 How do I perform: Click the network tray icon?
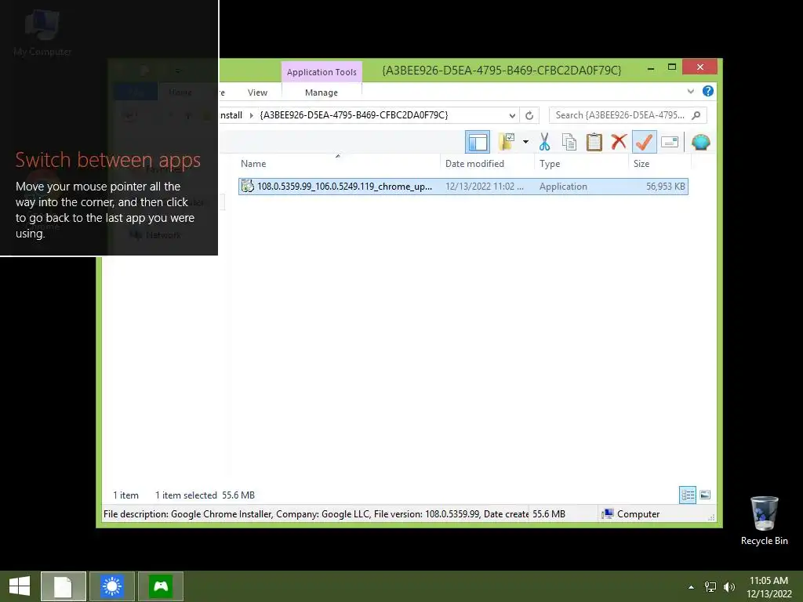[710, 586]
